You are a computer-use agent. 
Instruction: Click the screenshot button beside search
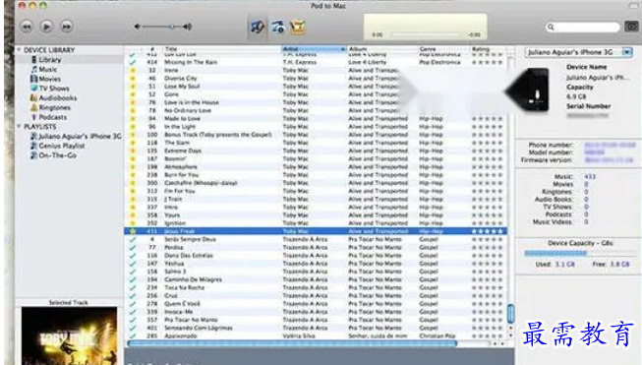click(631, 27)
